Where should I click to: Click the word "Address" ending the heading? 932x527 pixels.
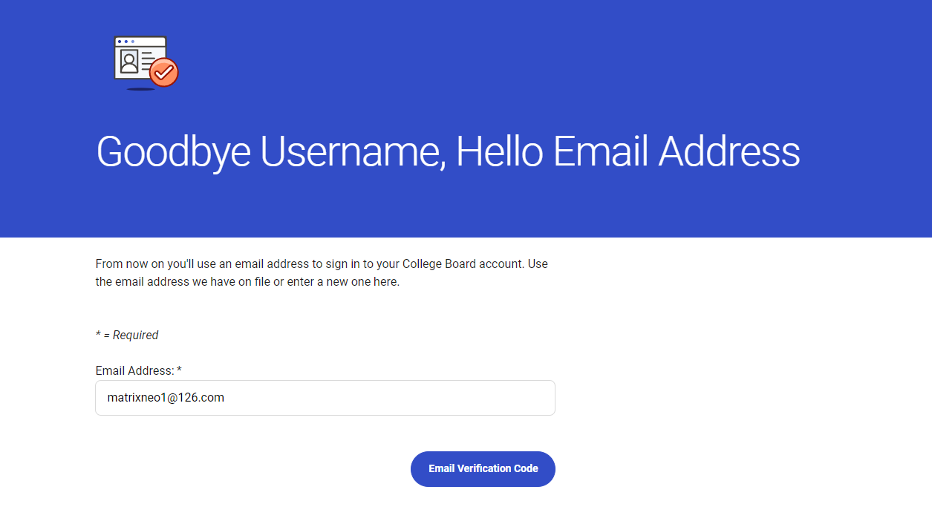(x=729, y=151)
